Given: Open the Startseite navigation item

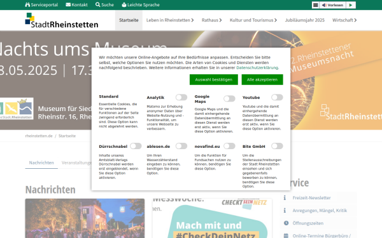Looking at the screenshot, I should [x=129, y=20].
